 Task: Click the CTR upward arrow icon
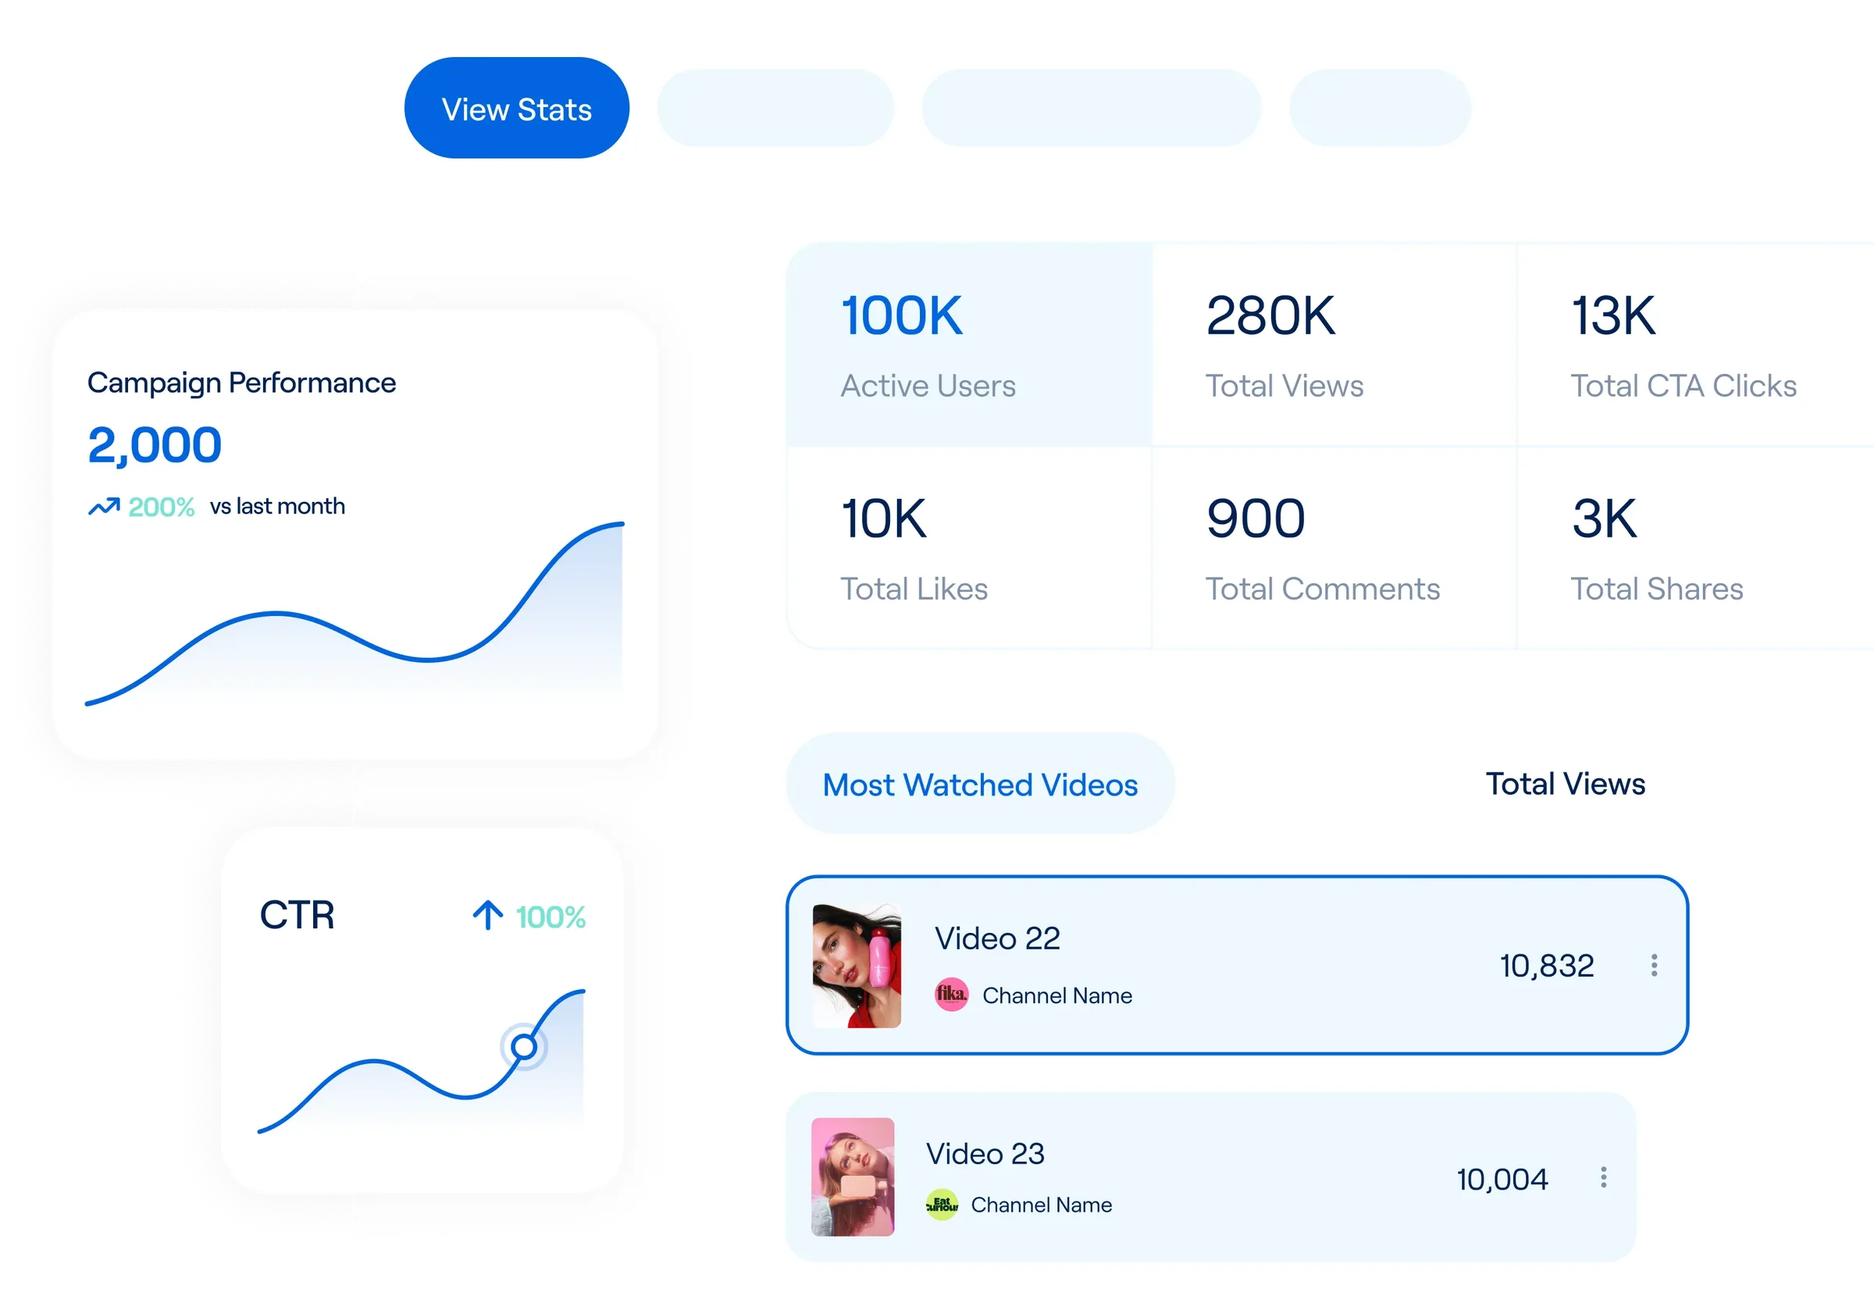click(488, 915)
